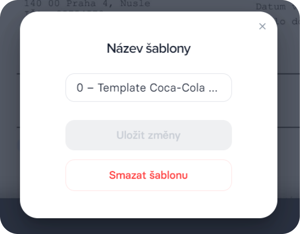Click the word změny on the grey button
This screenshot has height=234, width=300.
click(x=164, y=135)
